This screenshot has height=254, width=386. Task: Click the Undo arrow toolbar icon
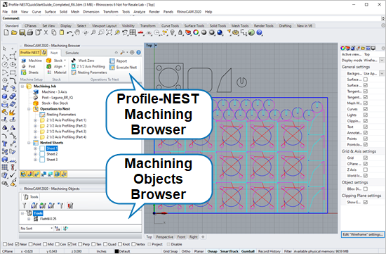[69, 32]
